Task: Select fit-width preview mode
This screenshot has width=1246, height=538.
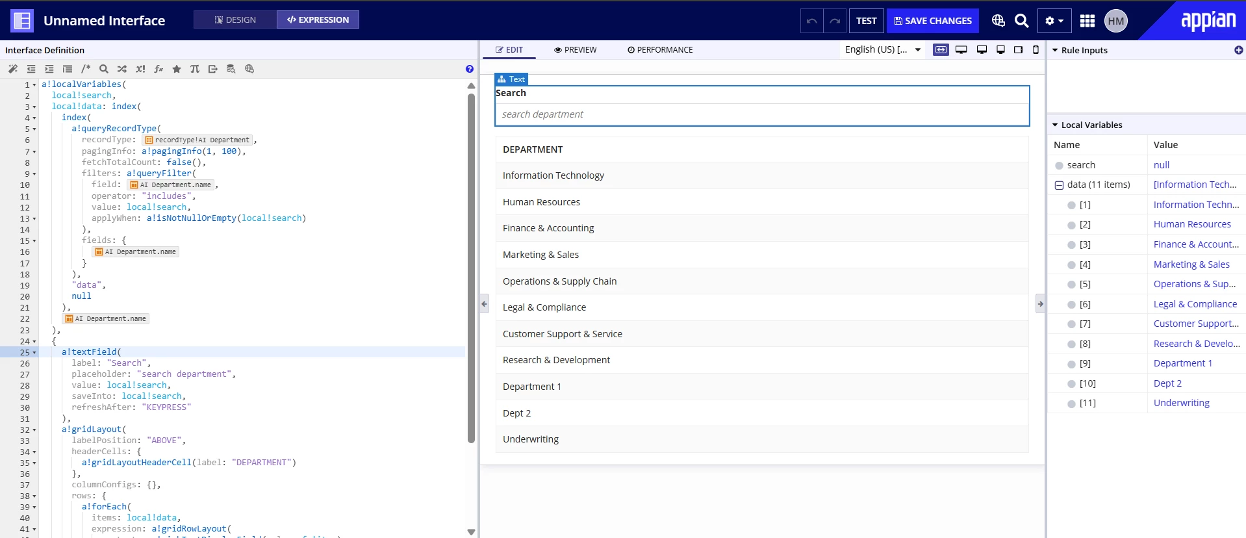Action: coord(941,49)
